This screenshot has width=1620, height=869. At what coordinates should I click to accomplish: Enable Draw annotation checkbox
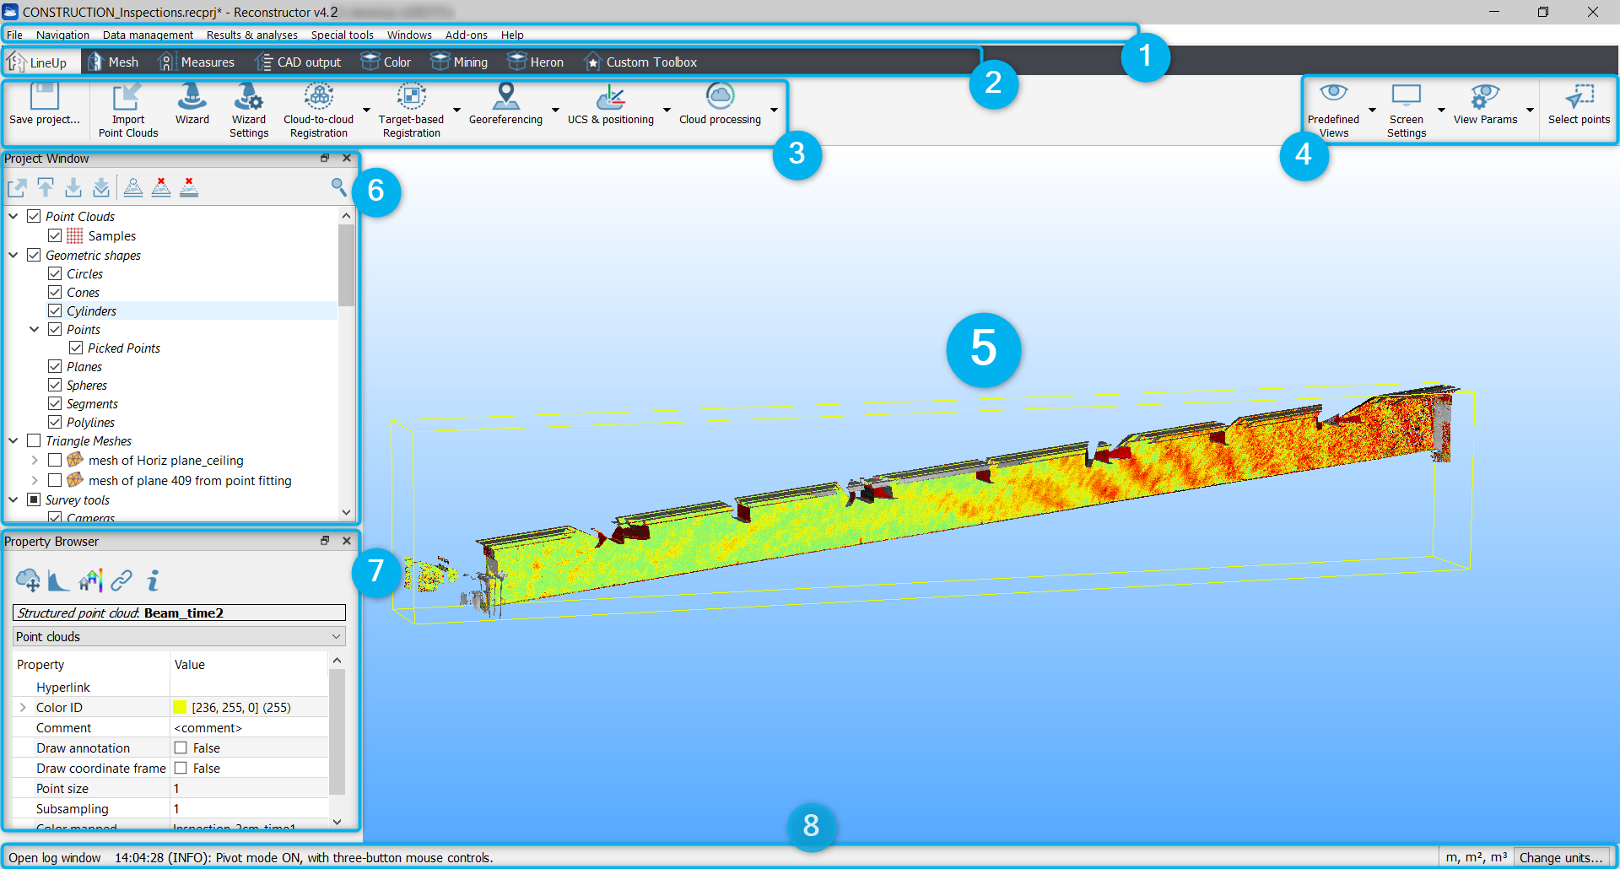point(181,748)
